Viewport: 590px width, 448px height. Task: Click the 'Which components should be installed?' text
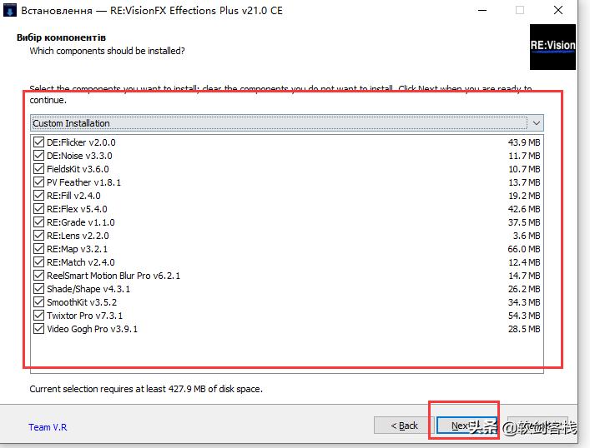(x=108, y=51)
